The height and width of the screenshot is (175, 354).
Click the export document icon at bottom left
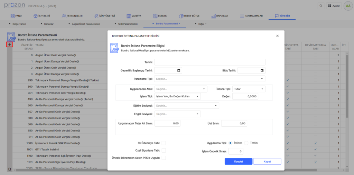(10, 169)
